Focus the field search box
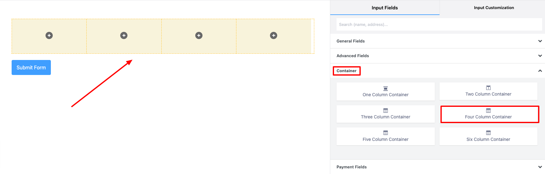This screenshot has height=174, width=545. click(x=439, y=24)
